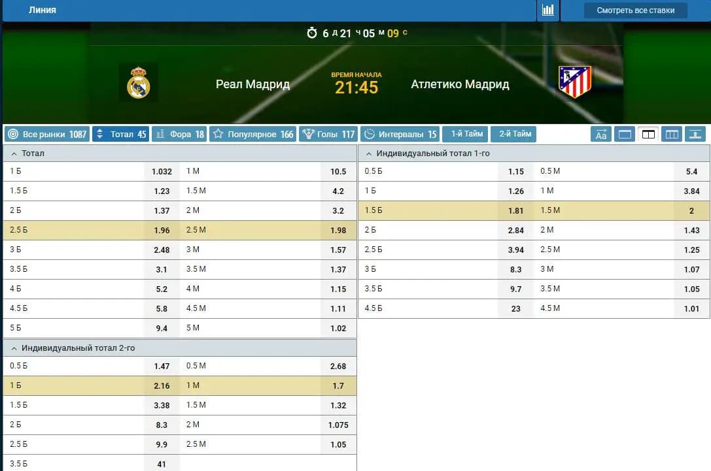Select 1-го team 1 Б odds 1.26

pos(516,191)
